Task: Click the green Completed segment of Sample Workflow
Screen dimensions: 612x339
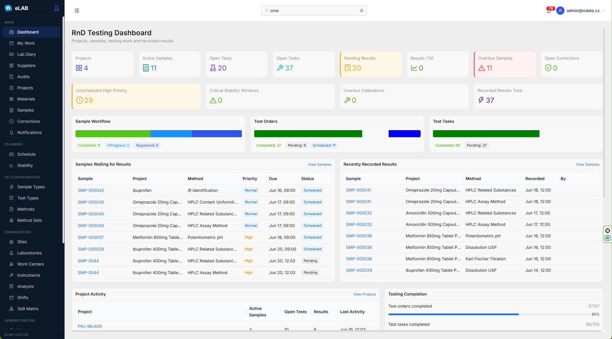Action: coord(113,134)
